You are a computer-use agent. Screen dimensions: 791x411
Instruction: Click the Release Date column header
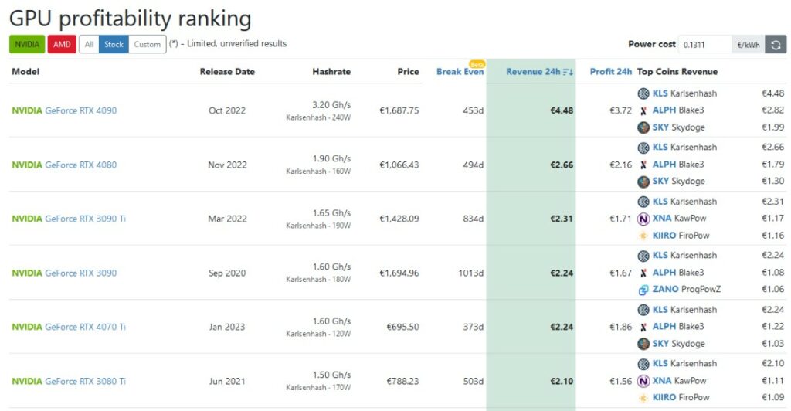pos(227,72)
